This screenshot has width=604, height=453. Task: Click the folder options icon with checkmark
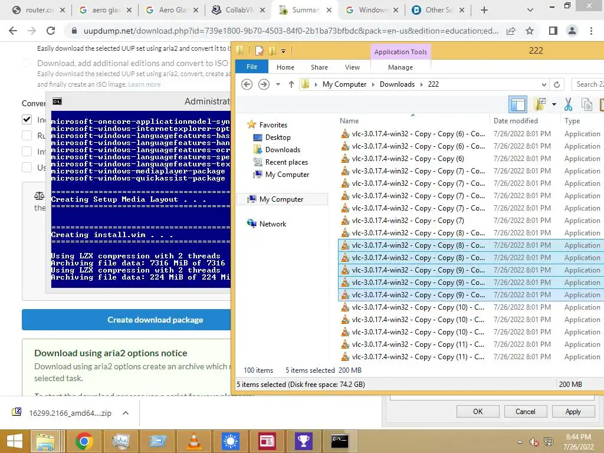click(x=540, y=104)
